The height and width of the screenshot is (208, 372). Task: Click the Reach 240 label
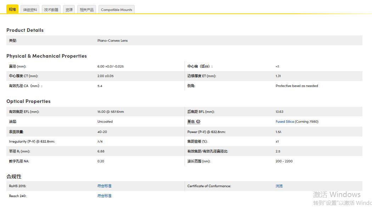point(18,196)
